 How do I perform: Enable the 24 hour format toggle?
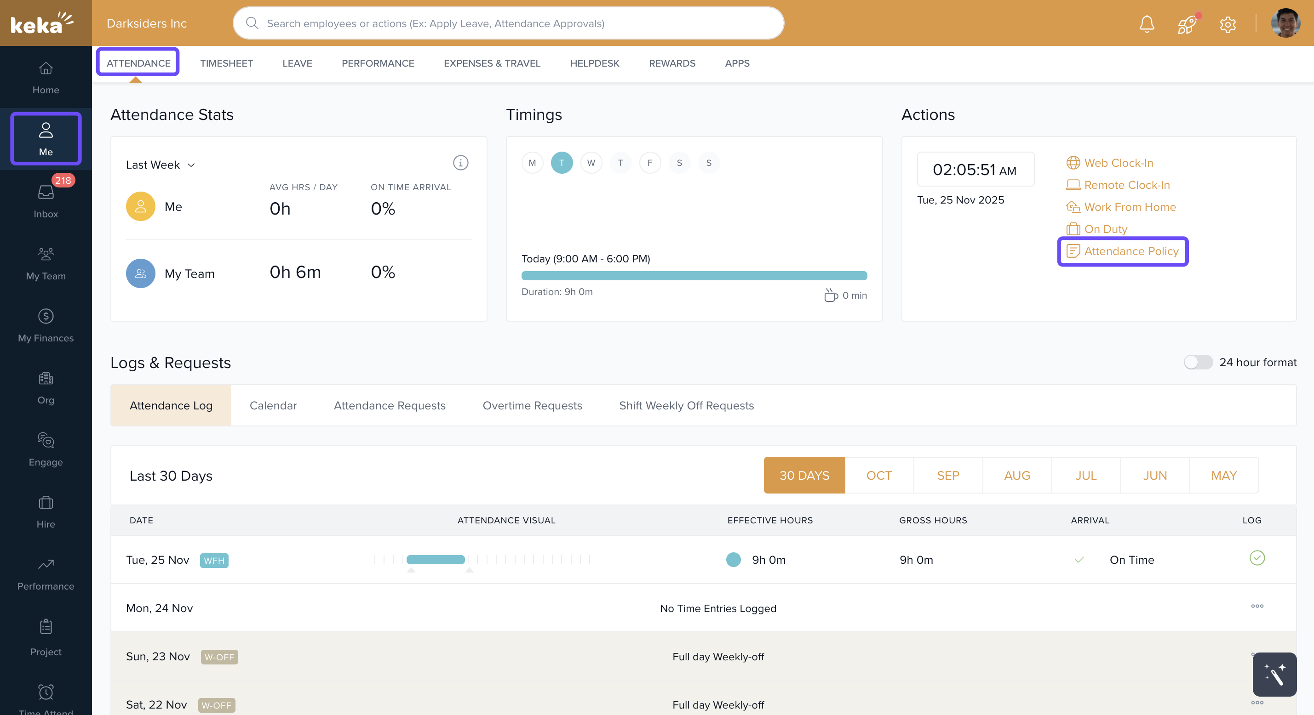pyautogui.click(x=1198, y=363)
